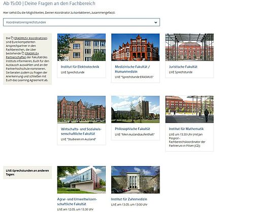Screen dimensions: 254x212
Task: Click 'LIVE "Studieren im Ausland"' text
Action: click(x=78, y=139)
